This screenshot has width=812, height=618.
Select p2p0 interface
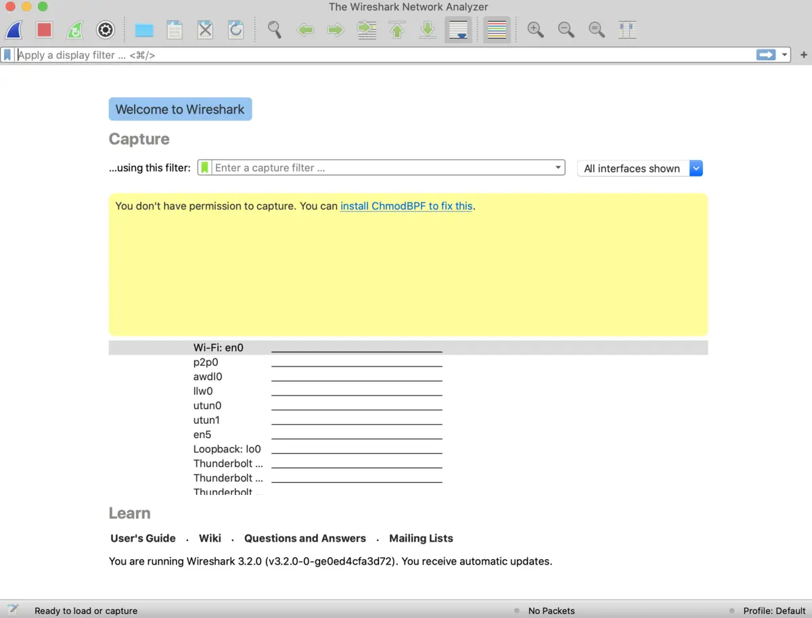click(408, 362)
